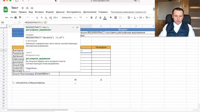Click the browser address bar docs.google.com
The image size is (200, 112).
[x=100, y=1]
